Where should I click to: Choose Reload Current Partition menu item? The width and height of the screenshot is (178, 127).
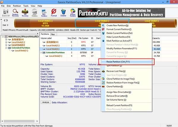click(x=119, y=105)
